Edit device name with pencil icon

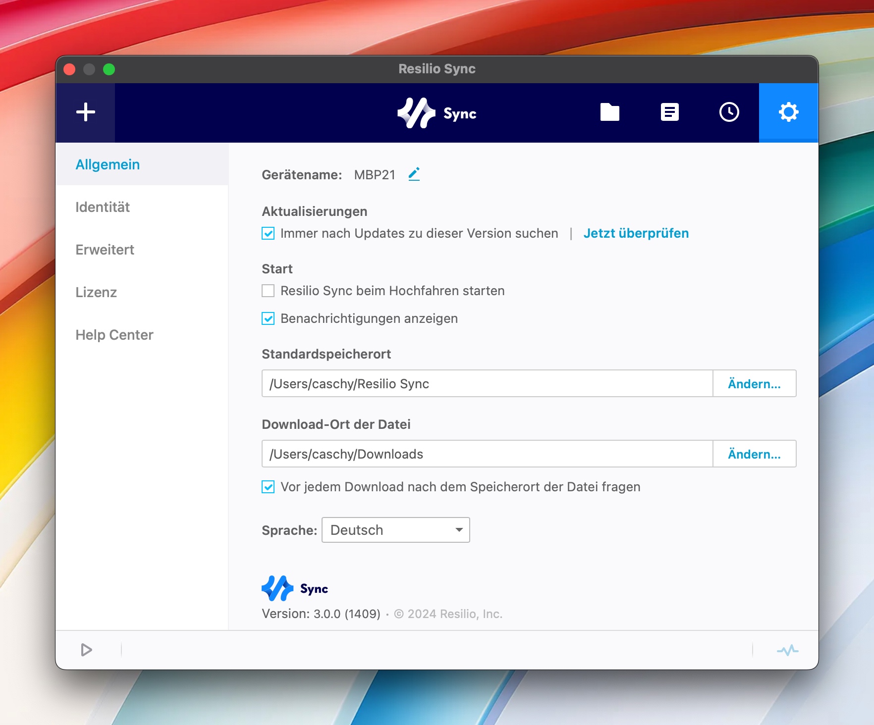pyautogui.click(x=414, y=174)
